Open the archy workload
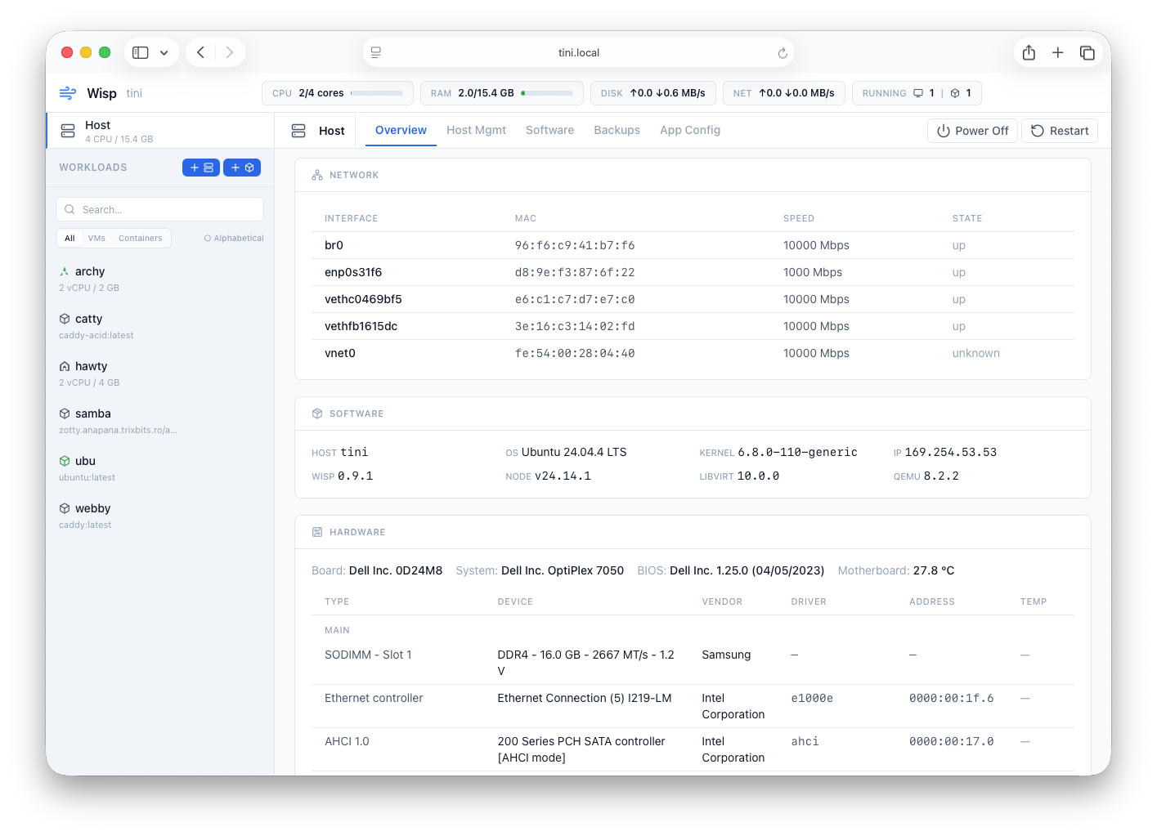The height and width of the screenshot is (836, 1157). [160, 279]
